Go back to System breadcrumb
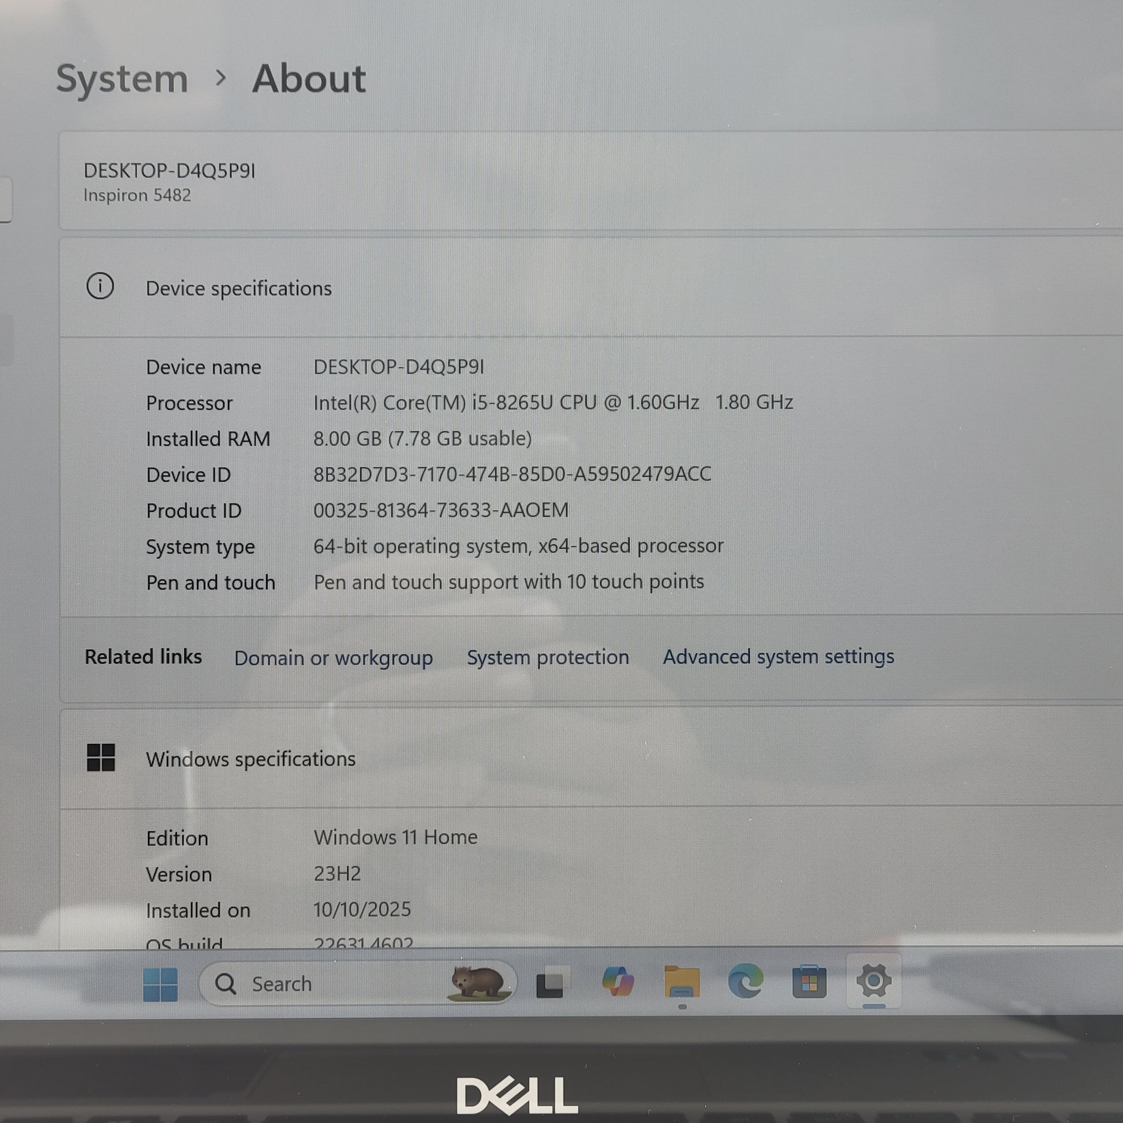 point(122,79)
